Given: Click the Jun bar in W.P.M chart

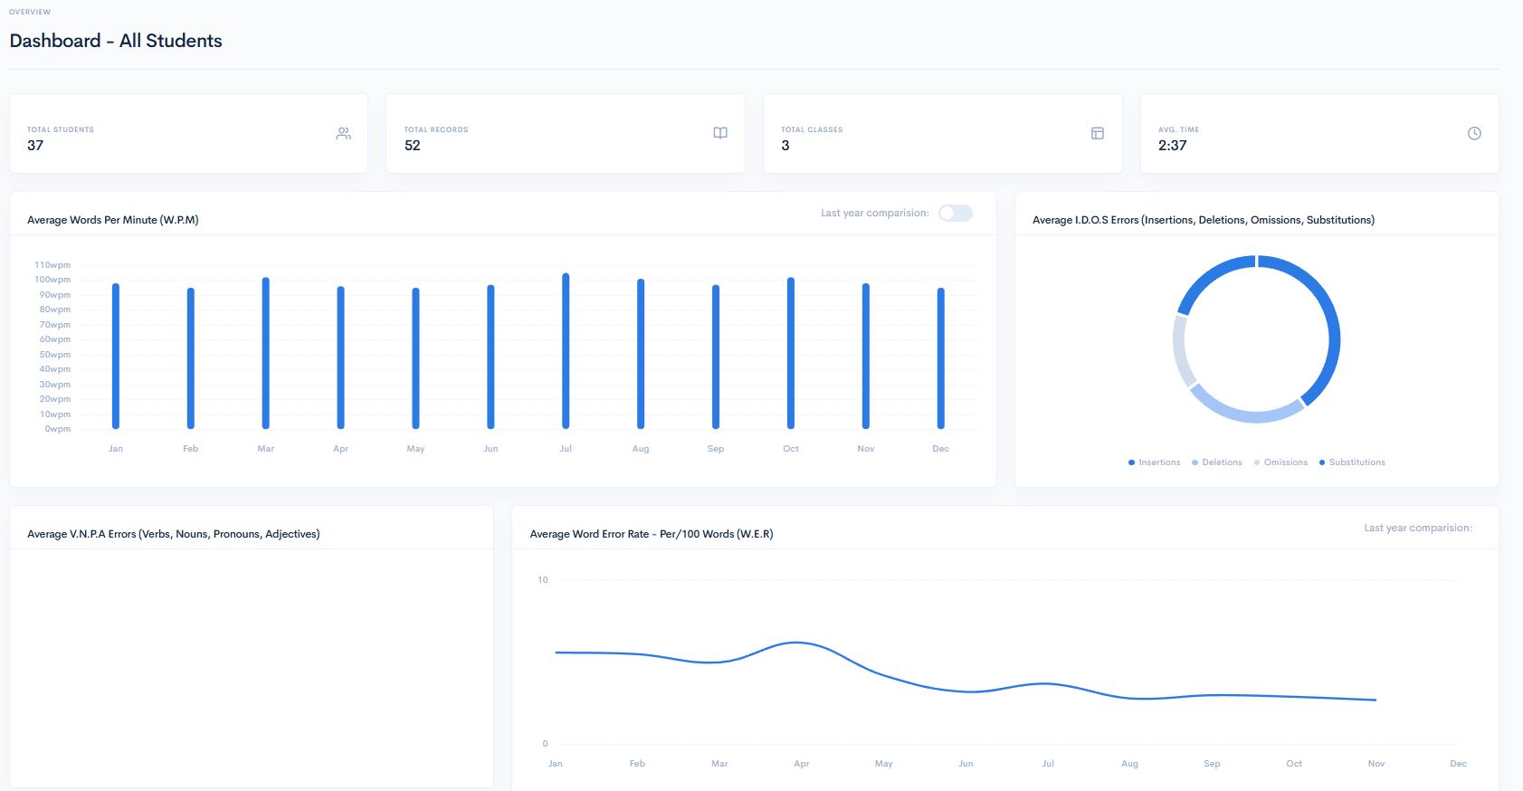Looking at the screenshot, I should tap(490, 357).
